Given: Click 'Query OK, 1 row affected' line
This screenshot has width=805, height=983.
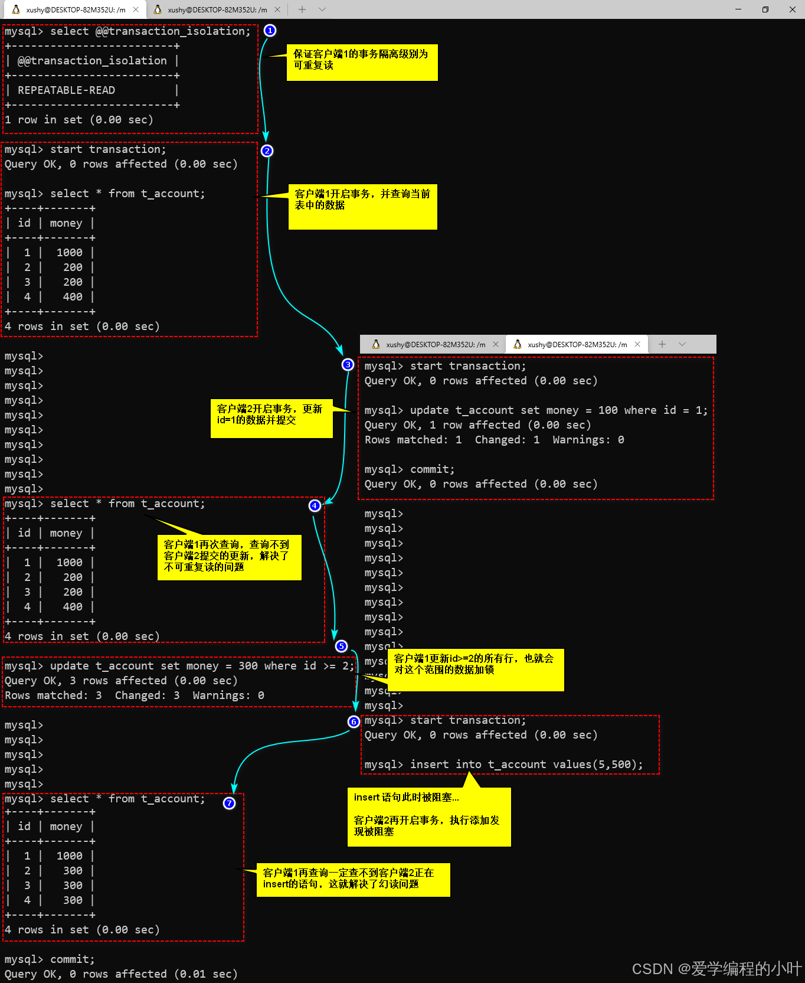Looking at the screenshot, I should pyautogui.click(x=477, y=425).
